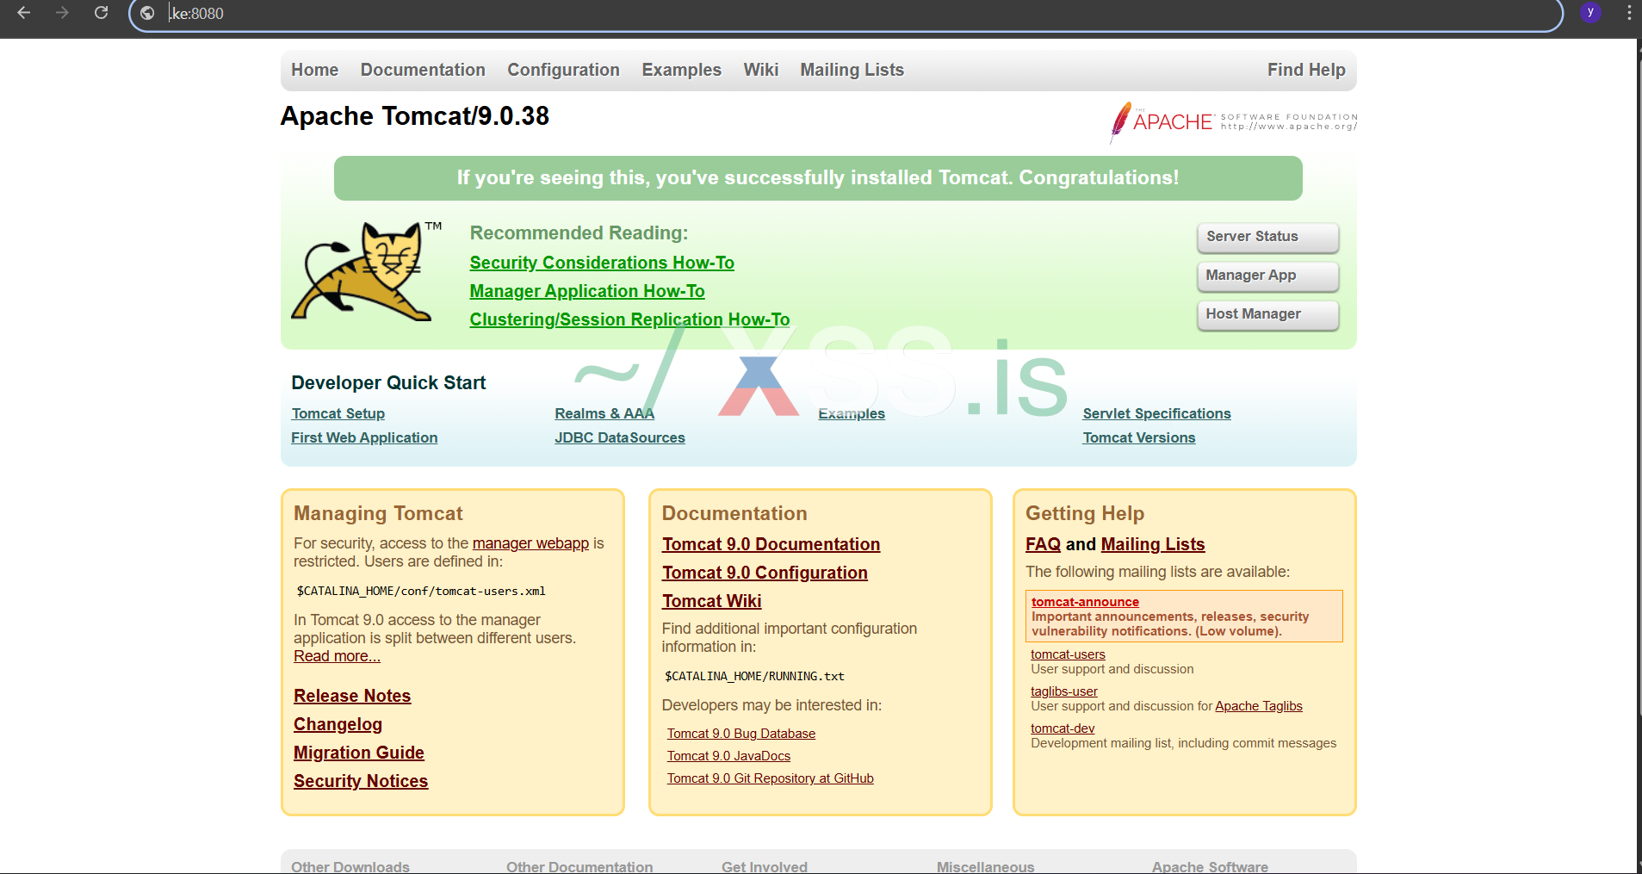Click the Tomcat cat logo
Screen dimensions: 1642x874
(364, 271)
